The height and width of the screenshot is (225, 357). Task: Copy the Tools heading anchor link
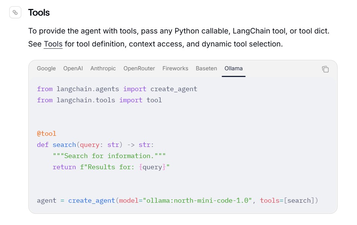point(15,13)
